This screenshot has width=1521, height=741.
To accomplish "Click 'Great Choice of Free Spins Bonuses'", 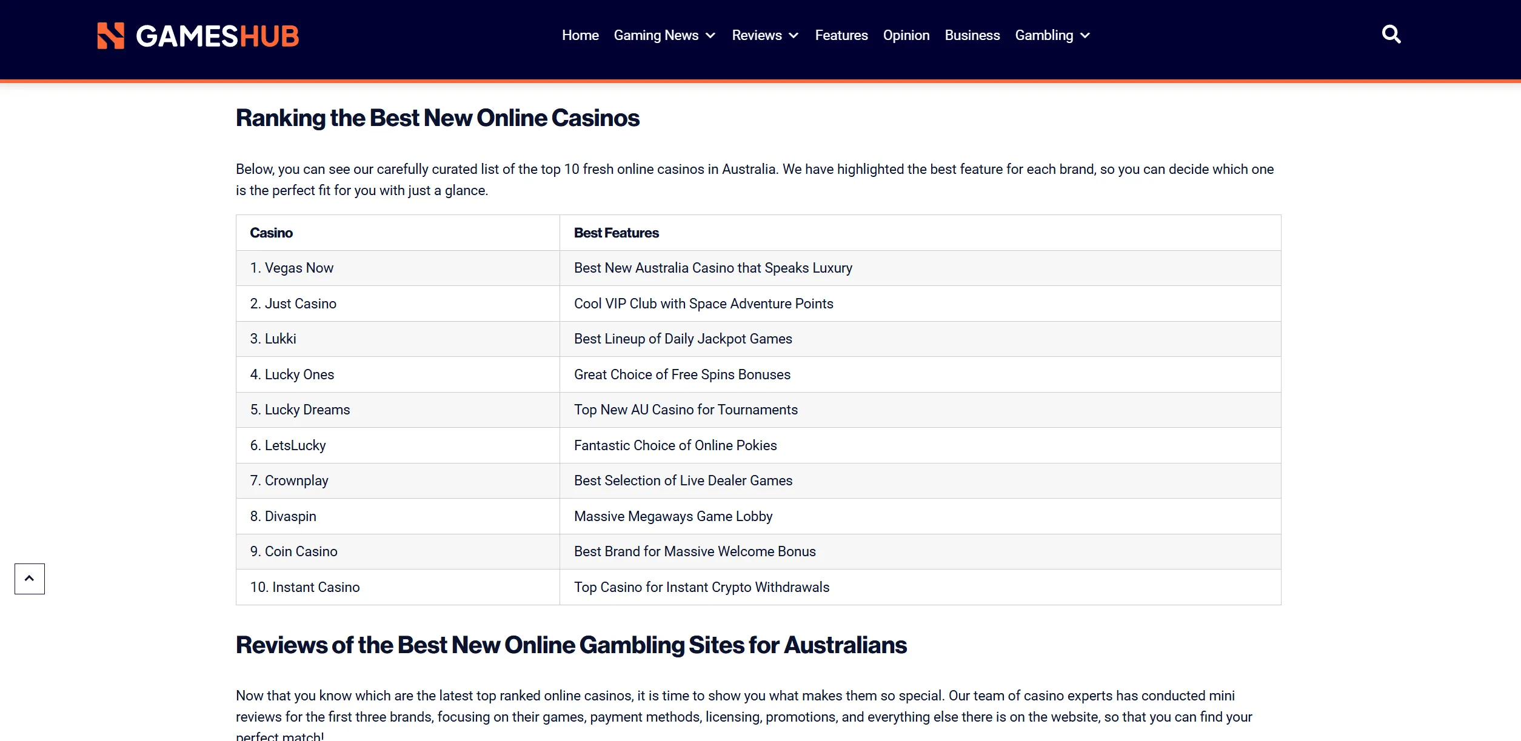I will click(x=682, y=374).
